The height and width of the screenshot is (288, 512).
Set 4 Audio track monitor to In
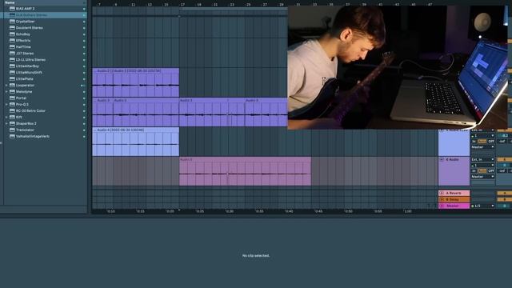coord(474,170)
